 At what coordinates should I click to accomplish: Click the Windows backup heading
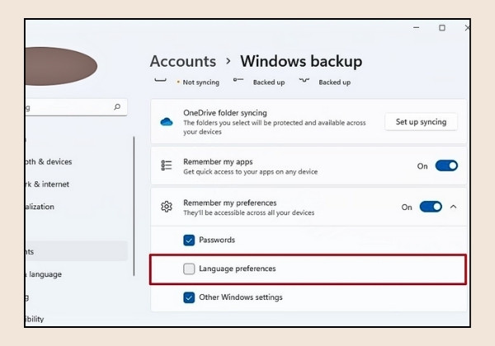(301, 61)
